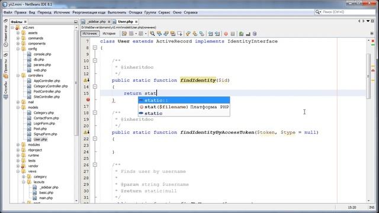
Task: Click the database cylinder icon in editor toolbar
Action: 255,34
